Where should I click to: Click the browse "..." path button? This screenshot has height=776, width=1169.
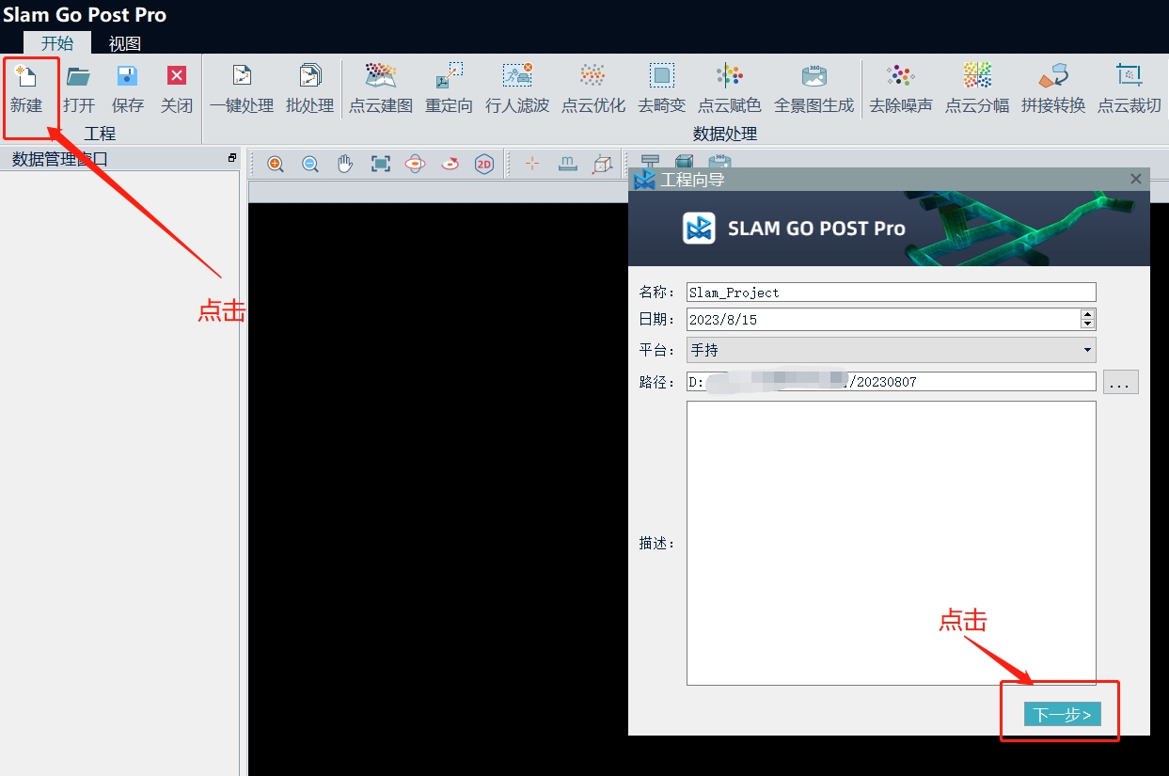tap(1120, 382)
